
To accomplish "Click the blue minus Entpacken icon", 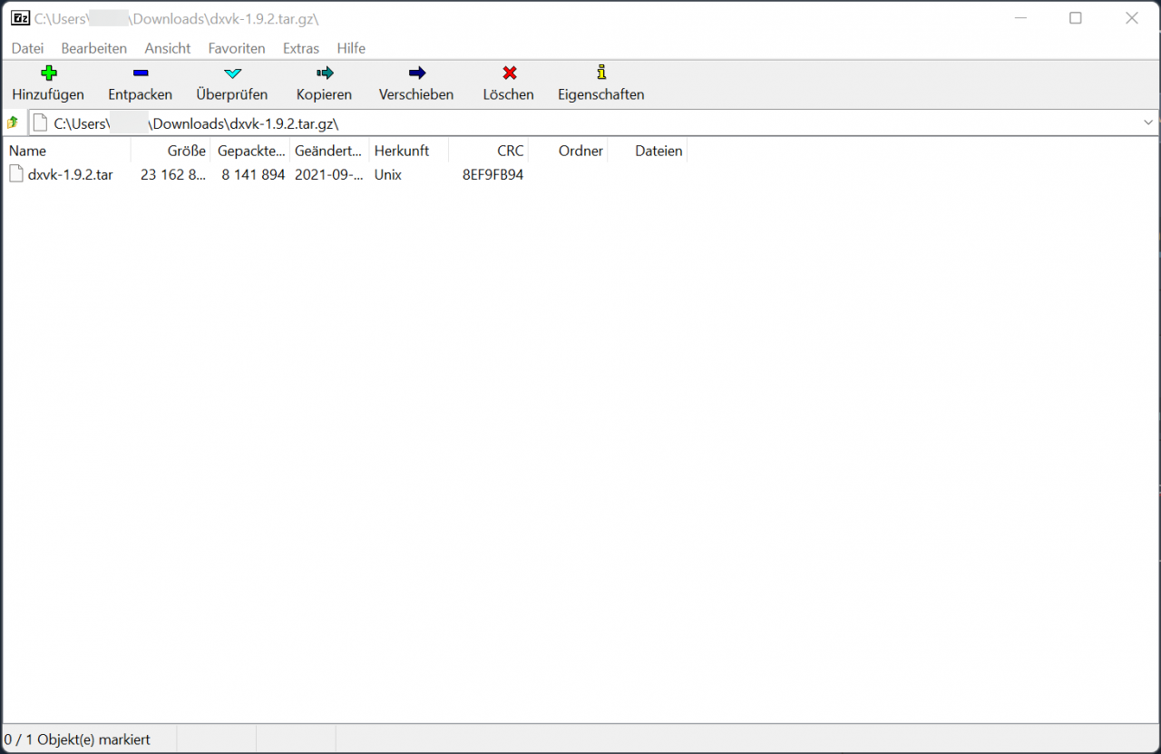I will click(140, 73).
